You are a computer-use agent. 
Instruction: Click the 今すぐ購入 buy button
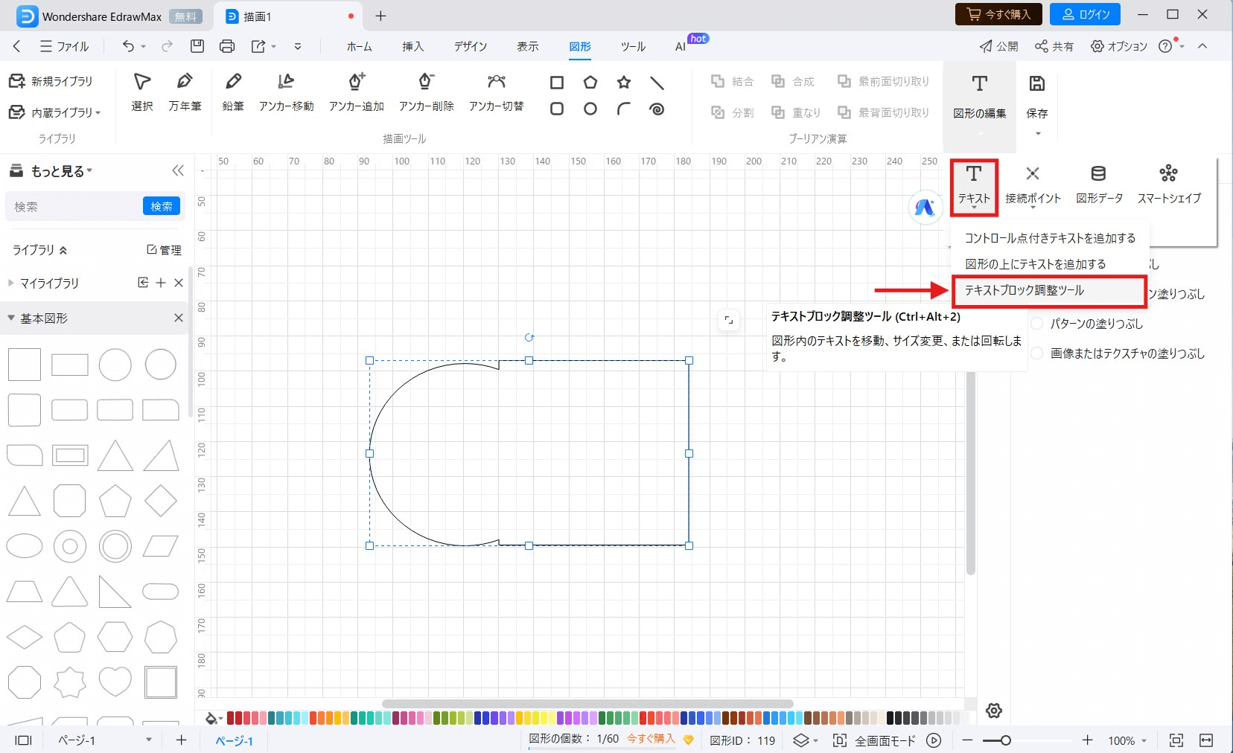(998, 14)
